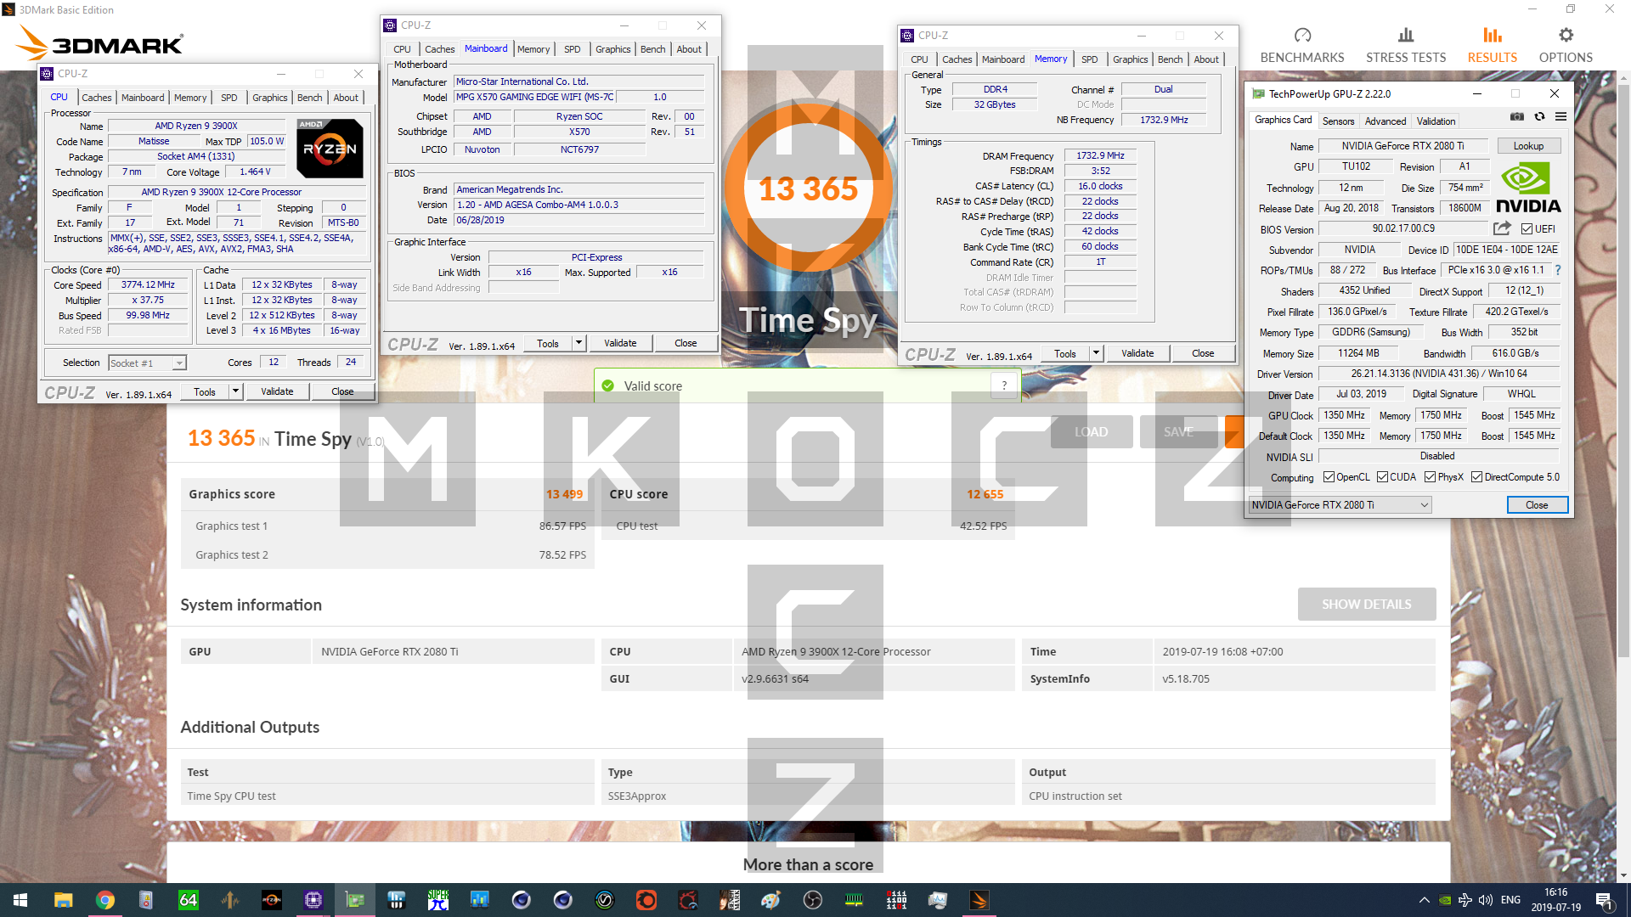Open Super PI from the taskbar
The image size is (1631, 917).
pos(437,900)
